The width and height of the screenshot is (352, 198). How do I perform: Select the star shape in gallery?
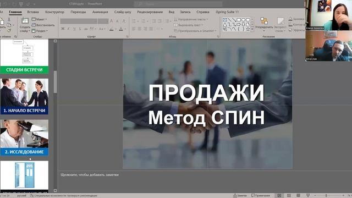248,29
